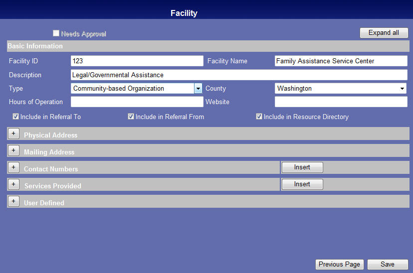Click Insert button for Contact Numbers

(302, 167)
